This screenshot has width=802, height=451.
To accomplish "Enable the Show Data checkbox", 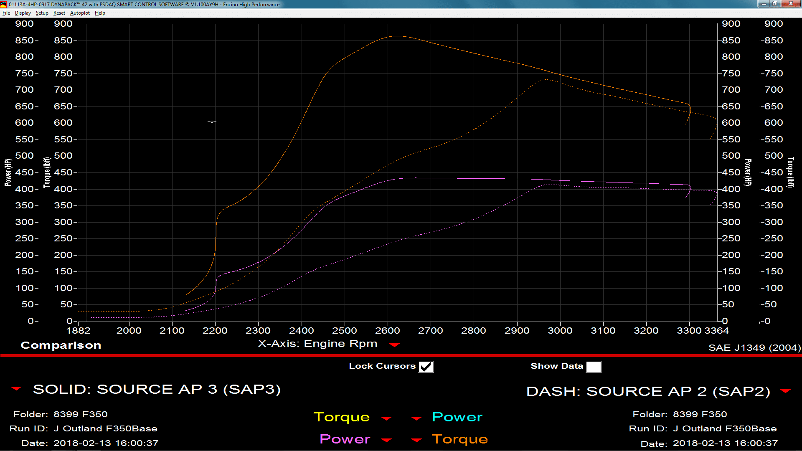I will 594,367.
